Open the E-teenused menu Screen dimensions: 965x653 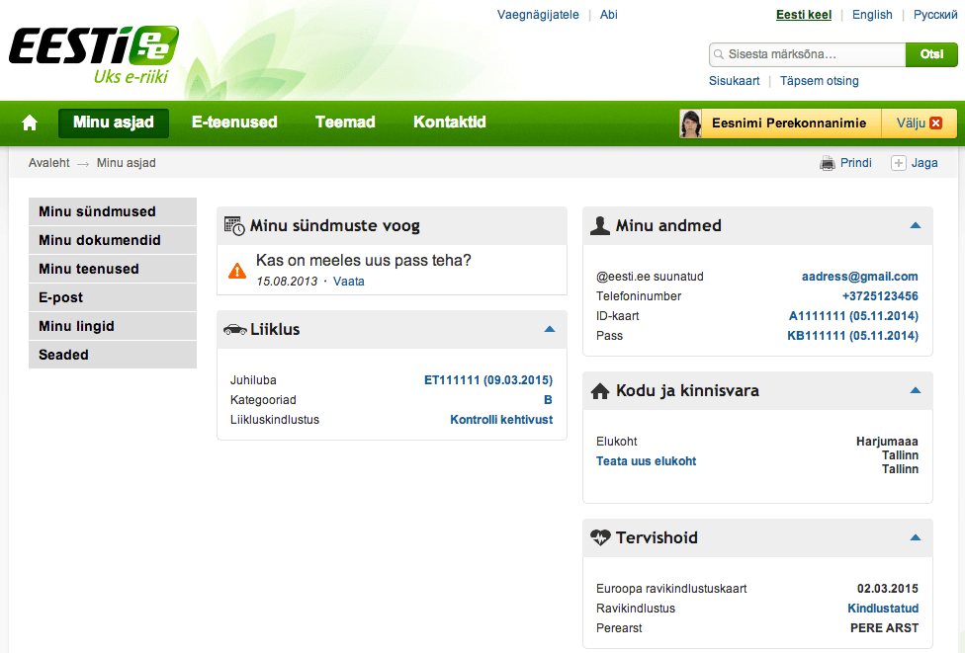(x=234, y=122)
